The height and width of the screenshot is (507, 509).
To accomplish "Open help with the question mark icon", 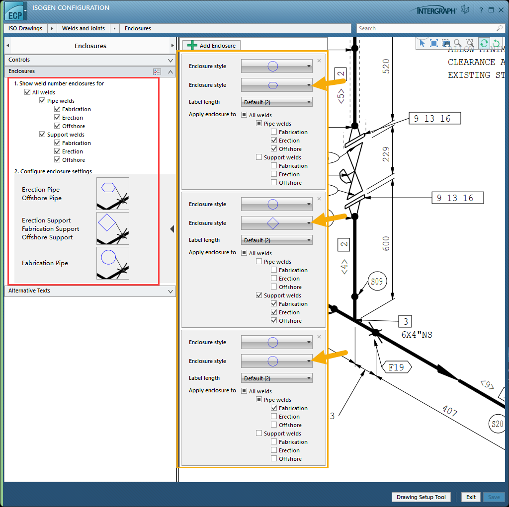I will pyautogui.click(x=481, y=9).
